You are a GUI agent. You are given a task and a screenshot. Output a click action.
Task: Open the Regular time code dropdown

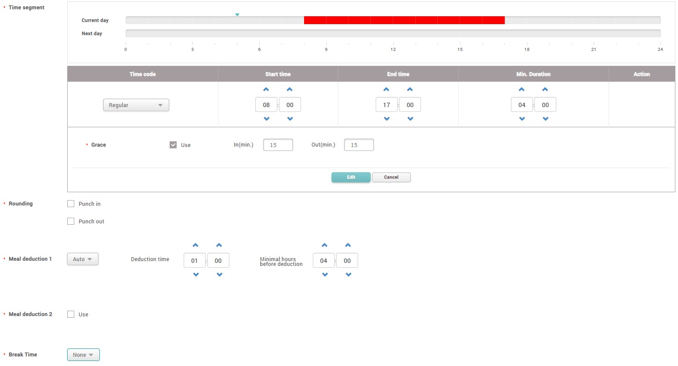click(136, 105)
